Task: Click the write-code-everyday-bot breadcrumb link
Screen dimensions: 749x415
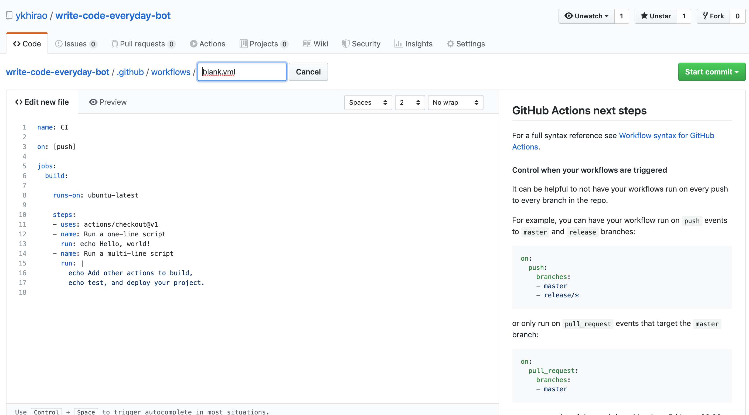Action: [57, 72]
